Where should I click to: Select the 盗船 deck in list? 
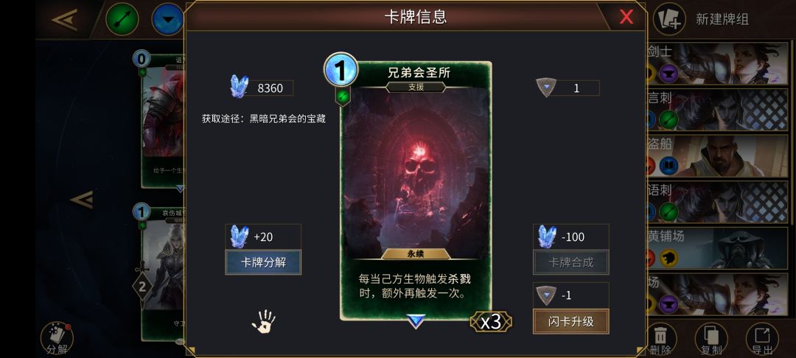(717, 155)
